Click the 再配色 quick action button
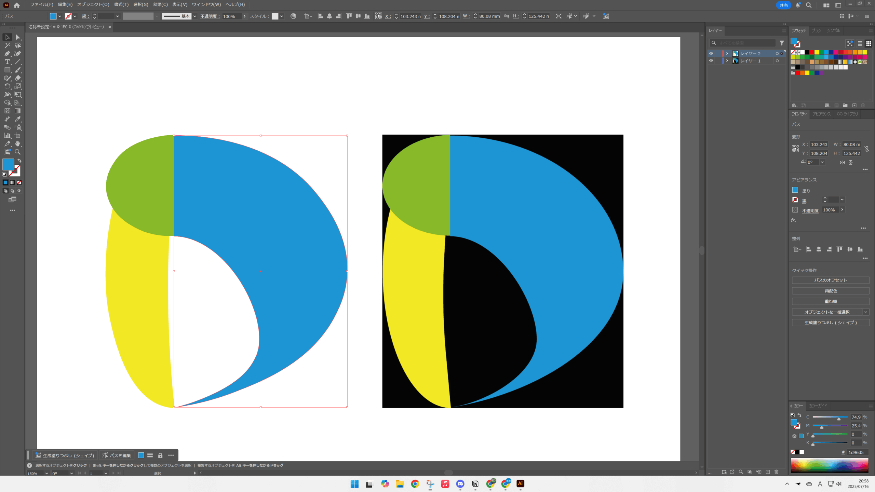The width and height of the screenshot is (875, 492). click(x=830, y=291)
